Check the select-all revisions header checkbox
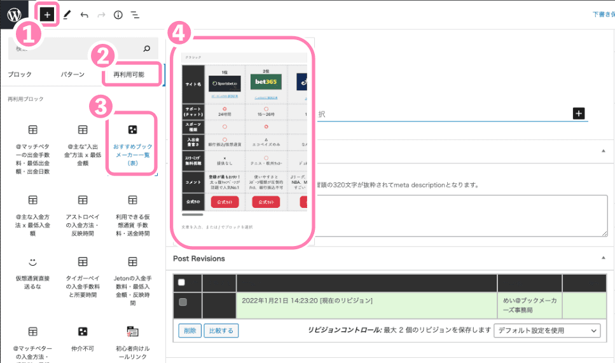 tap(181, 282)
